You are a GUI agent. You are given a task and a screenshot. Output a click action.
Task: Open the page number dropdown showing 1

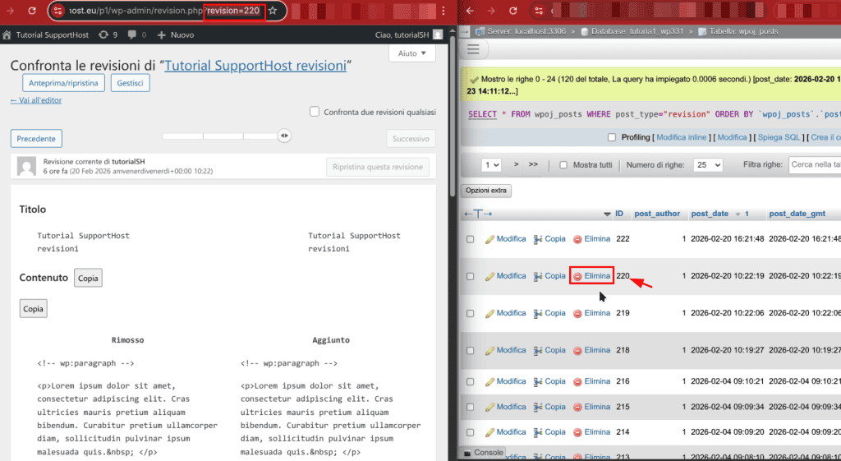[x=491, y=164]
